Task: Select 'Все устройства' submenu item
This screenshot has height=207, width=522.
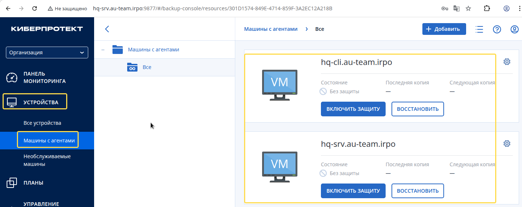Action: 42,123
